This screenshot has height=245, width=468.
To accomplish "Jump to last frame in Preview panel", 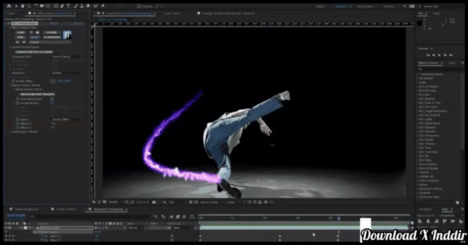I will (x=451, y=55).
